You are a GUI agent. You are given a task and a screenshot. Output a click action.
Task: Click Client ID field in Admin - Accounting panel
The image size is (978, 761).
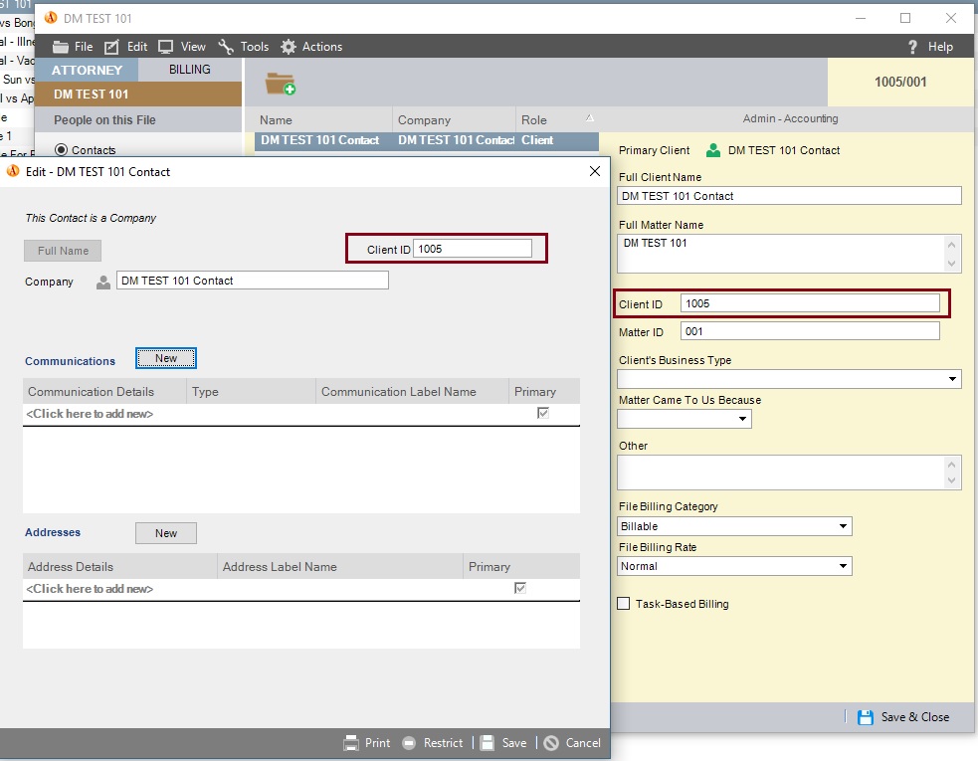point(810,303)
